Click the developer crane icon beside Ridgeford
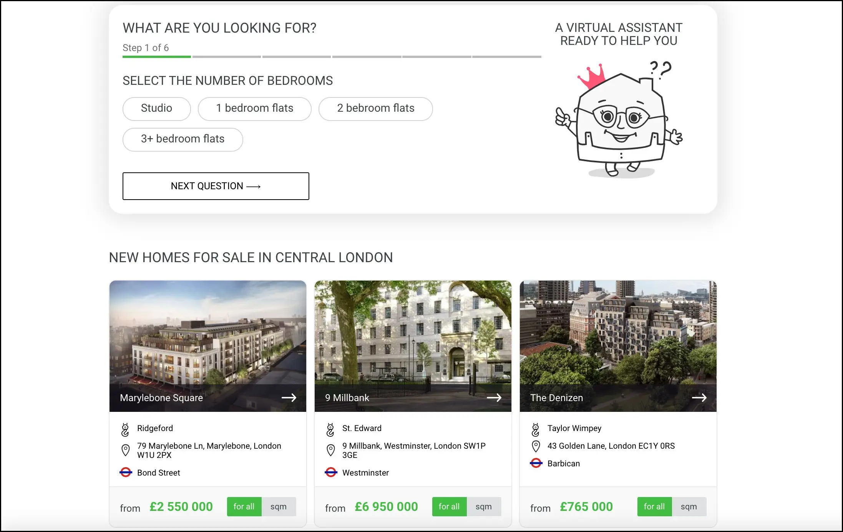The height and width of the screenshot is (532, 843). click(125, 430)
